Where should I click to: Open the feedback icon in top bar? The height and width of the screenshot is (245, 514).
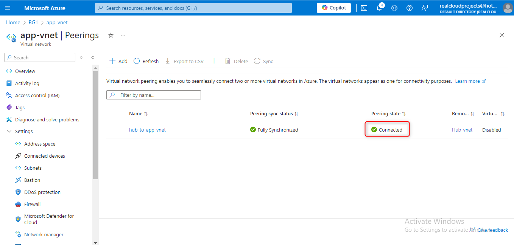425,8
